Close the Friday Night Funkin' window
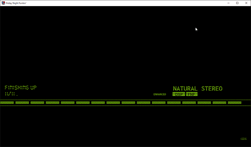251x147 pixels. [246, 3]
